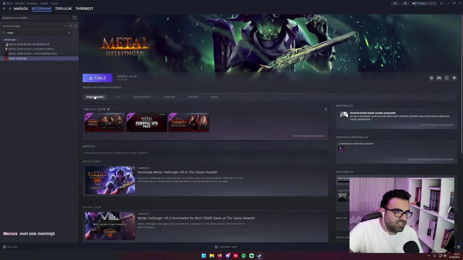Go to MAĞAZA section
The width and height of the screenshot is (463, 260).
coord(21,9)
